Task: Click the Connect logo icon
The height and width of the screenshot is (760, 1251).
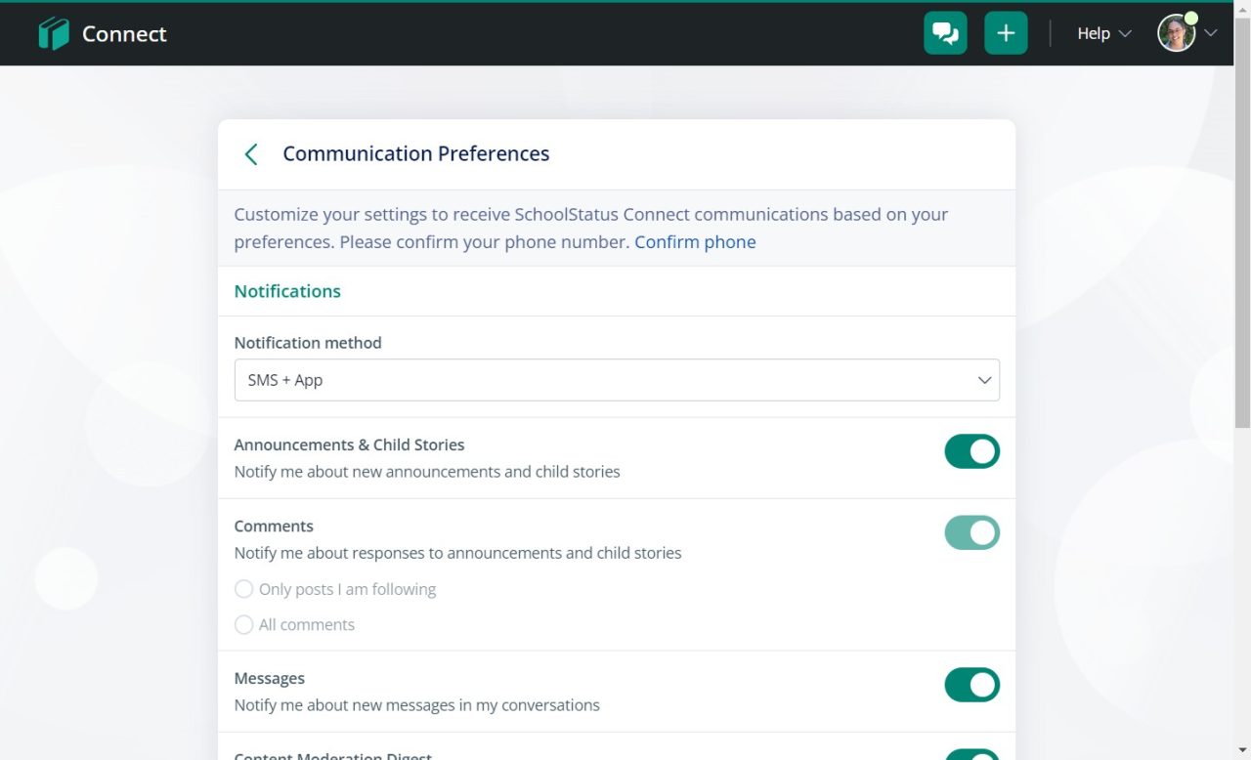Action: (x=54, y=34)
